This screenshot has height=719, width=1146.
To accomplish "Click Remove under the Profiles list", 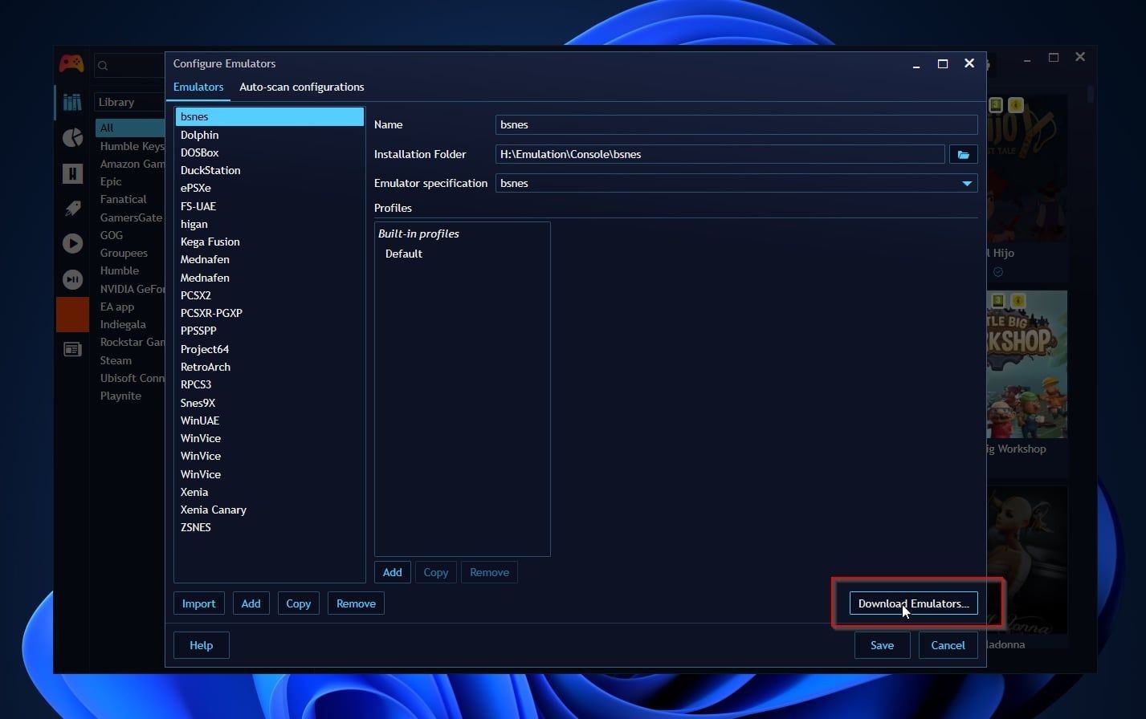I will tap(489, 572).
